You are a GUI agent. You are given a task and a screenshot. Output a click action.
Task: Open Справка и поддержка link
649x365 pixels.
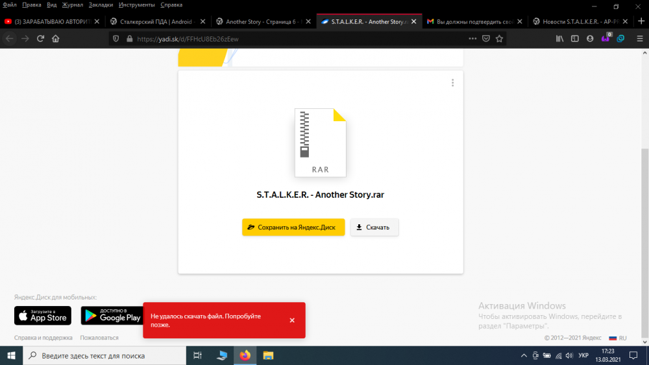click(x=43, y=338)
